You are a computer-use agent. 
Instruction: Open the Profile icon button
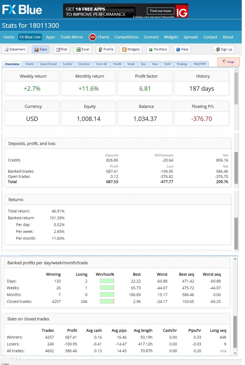(100, 49)
